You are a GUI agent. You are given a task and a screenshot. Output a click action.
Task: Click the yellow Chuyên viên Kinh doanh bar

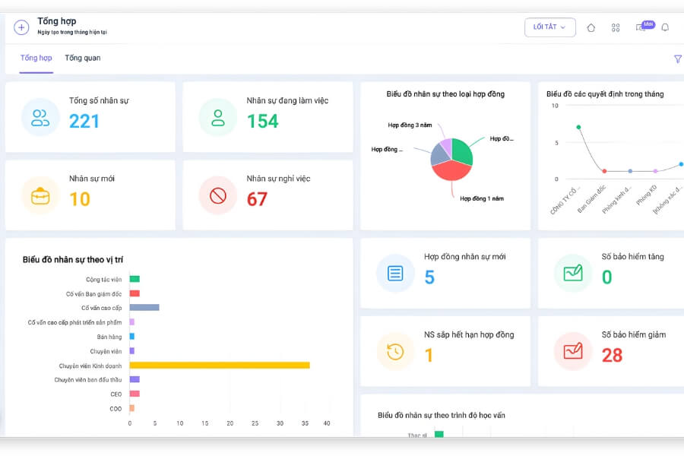pyautogui.click(x=219, y=366)
